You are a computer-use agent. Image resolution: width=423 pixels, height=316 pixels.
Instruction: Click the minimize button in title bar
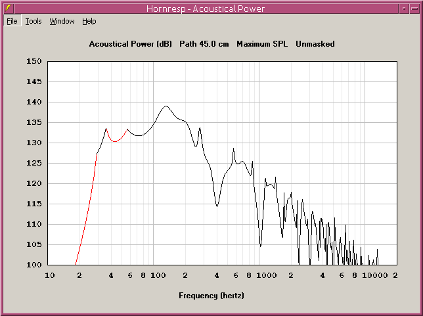[x=414, y=9]
